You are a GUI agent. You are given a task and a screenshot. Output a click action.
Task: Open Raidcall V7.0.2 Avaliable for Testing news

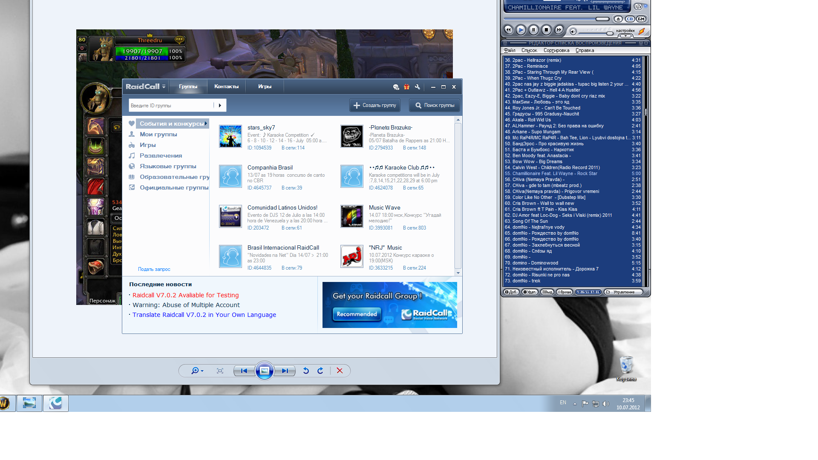tap(185, 295)
